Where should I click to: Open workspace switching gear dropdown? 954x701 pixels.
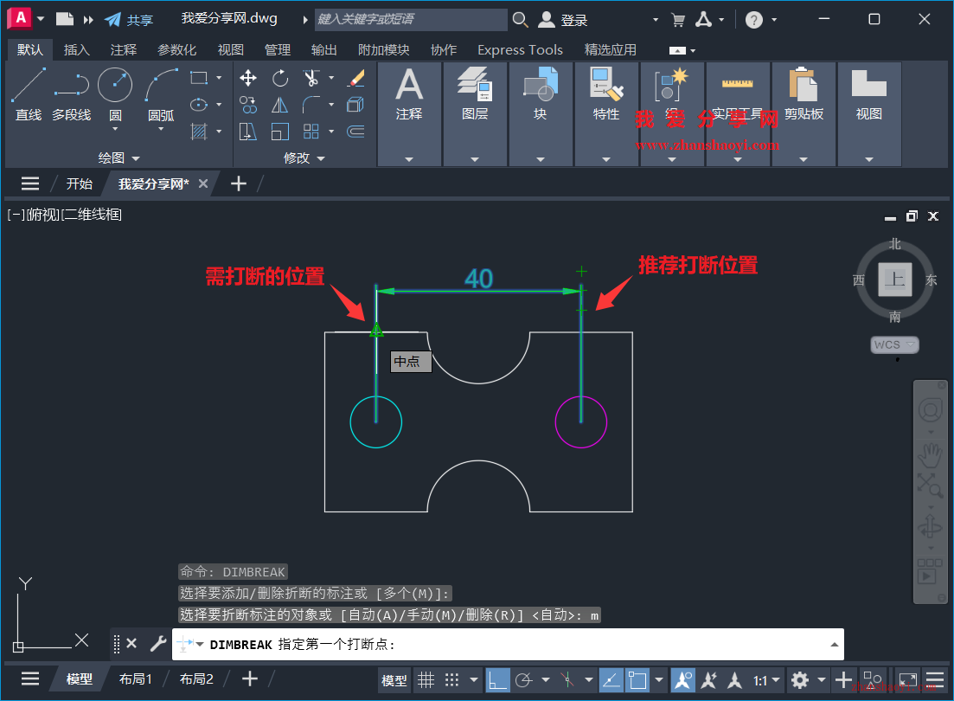pyautogui.click(x=822, y=679)
